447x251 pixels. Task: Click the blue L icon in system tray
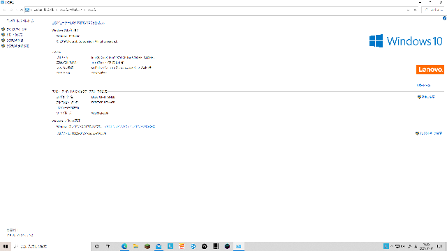pos(386,246)
